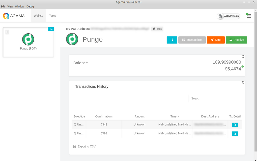Sort by the Dest. Address column header

tap(210, 116)
